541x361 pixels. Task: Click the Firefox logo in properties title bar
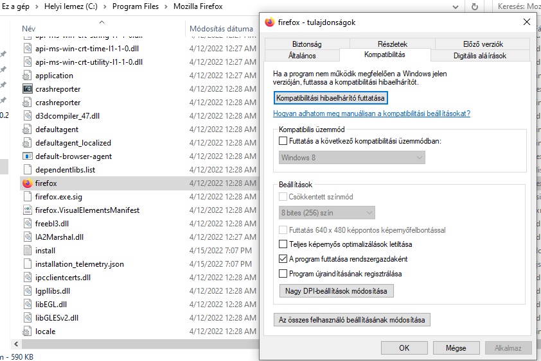tap(269, 22)
